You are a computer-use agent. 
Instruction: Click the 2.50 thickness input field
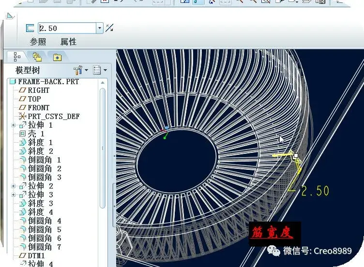[67, 28]
